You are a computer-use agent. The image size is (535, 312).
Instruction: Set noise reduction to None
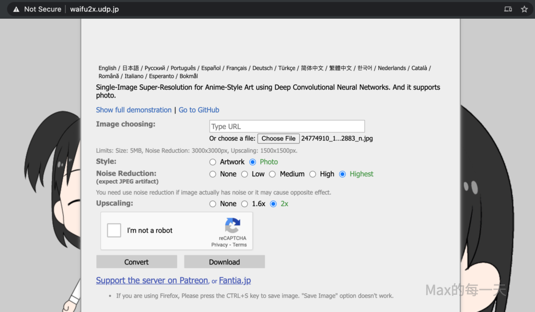click(213, 174)
